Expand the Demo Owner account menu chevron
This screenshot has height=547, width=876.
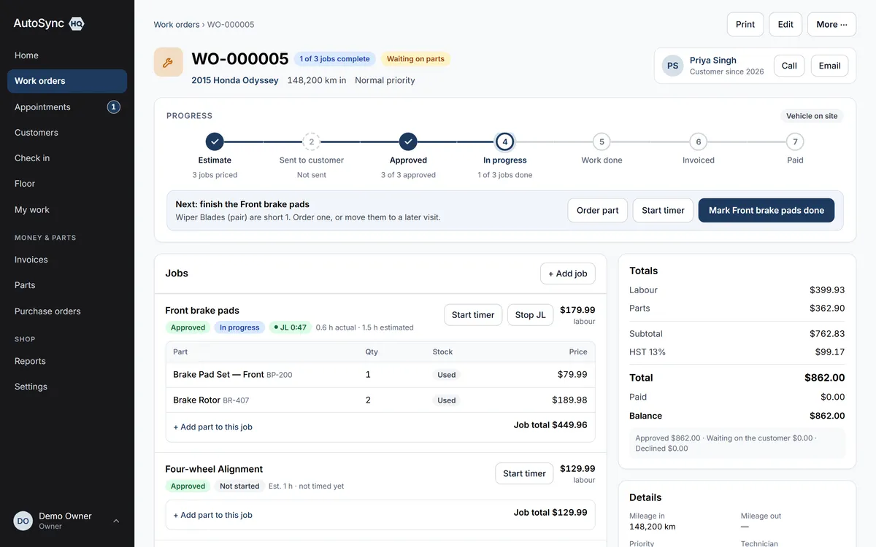(116, 521)
